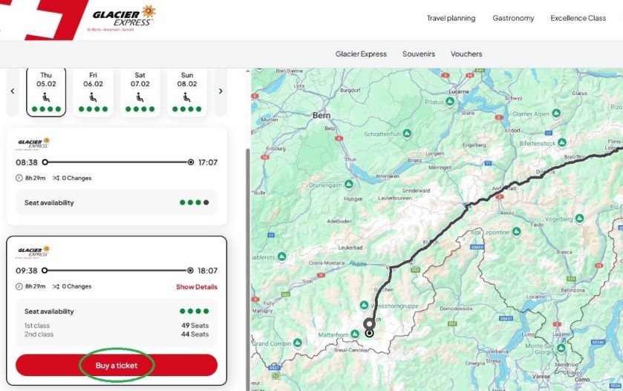This screenshot has width=623, height=391.
Task: Click Glacier Express logo in 09:38 card
Action: coord(33,252)
